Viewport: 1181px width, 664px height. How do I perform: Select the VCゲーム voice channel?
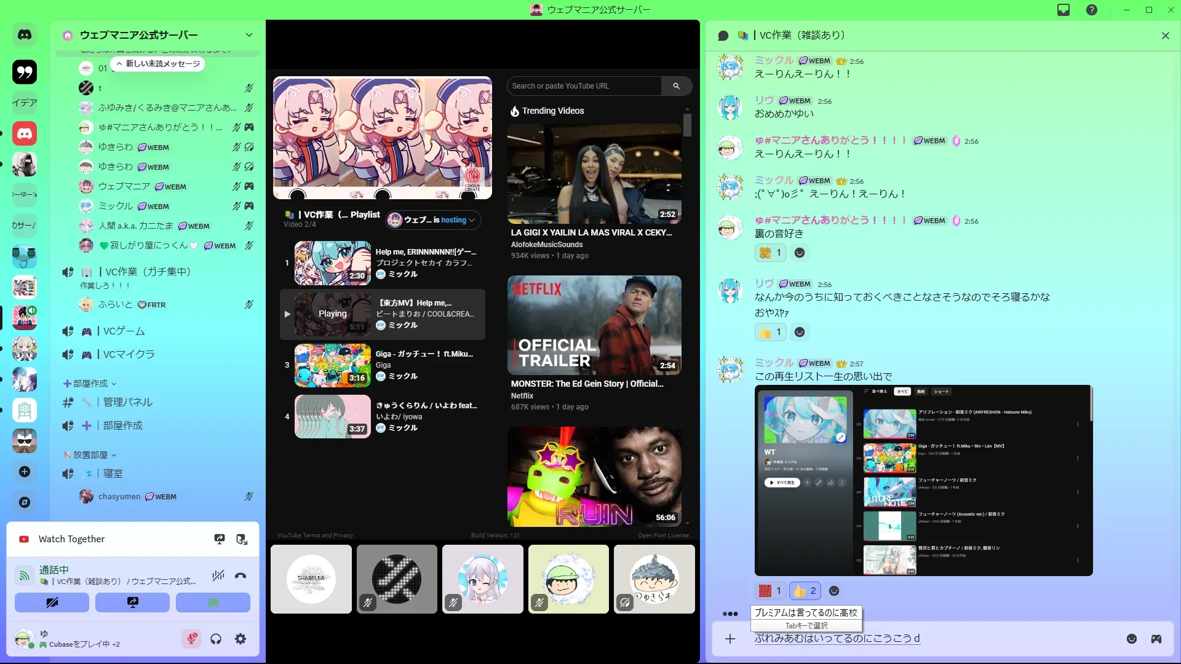pyautogui.click(x=124, y=331)
